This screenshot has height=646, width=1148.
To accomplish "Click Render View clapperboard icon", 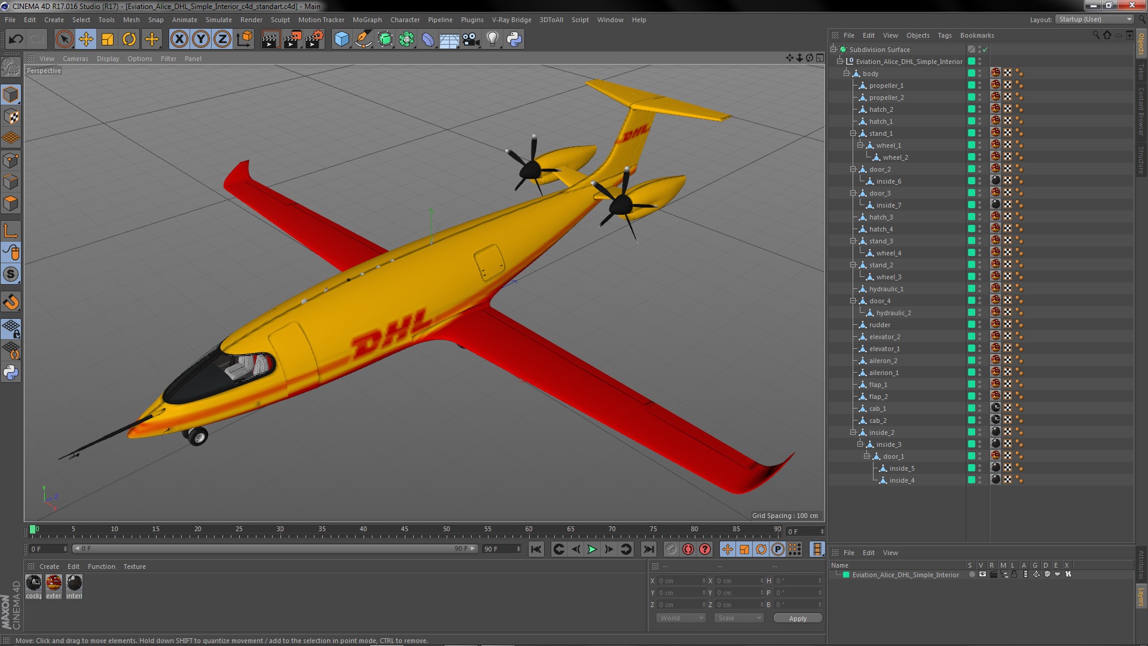I will [270, 39].
